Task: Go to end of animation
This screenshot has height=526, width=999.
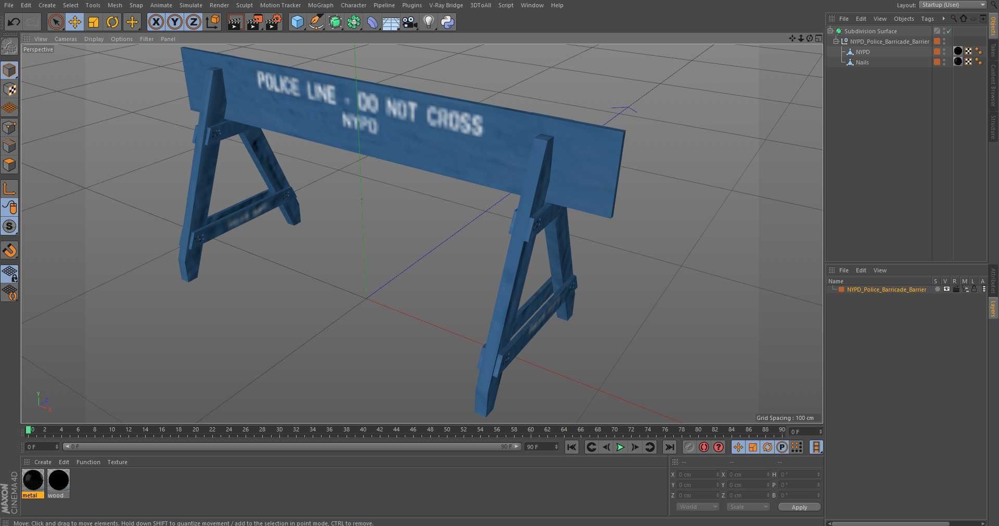Action: [670, 447]
